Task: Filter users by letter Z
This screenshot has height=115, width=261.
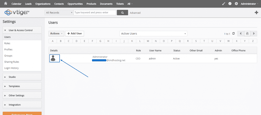Action: pyautogui.click(x=253, y=41)
